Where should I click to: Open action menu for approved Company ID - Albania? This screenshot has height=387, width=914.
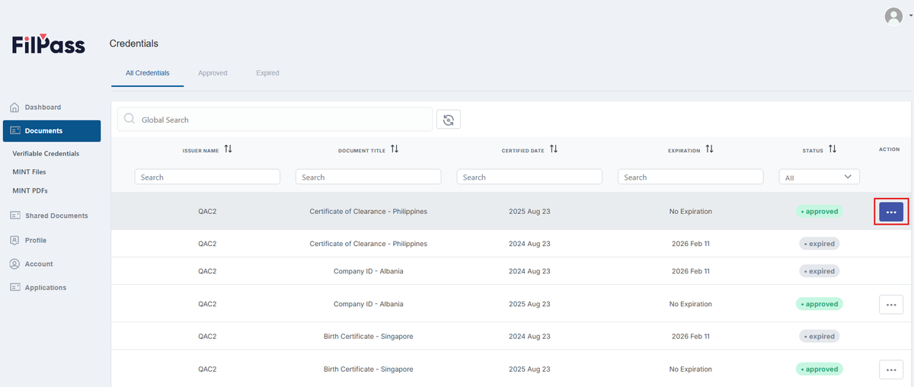coord(891,304)
